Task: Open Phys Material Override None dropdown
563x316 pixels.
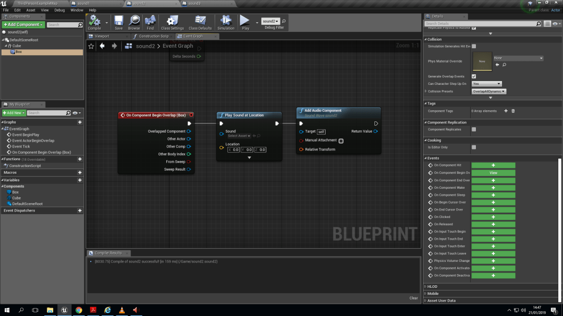Action: [x=518, y=58]
